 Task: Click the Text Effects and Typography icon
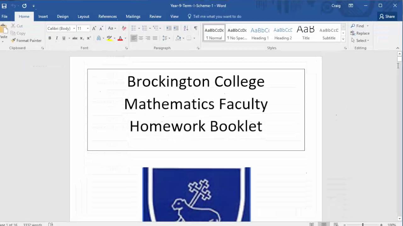(x=99, y=38)
